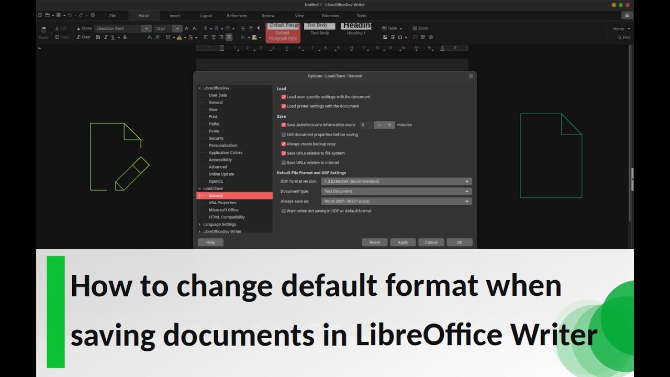Open the font size dropdown arrow
Viewport: 670px width, 377px height.
[x=177, y=28]
